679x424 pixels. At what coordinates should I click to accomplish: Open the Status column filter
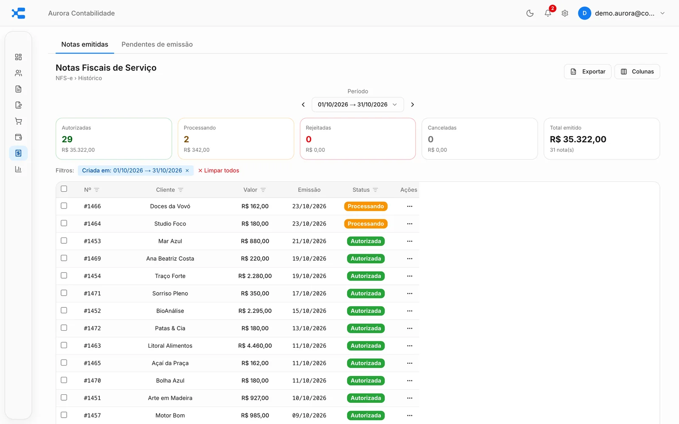376,190
